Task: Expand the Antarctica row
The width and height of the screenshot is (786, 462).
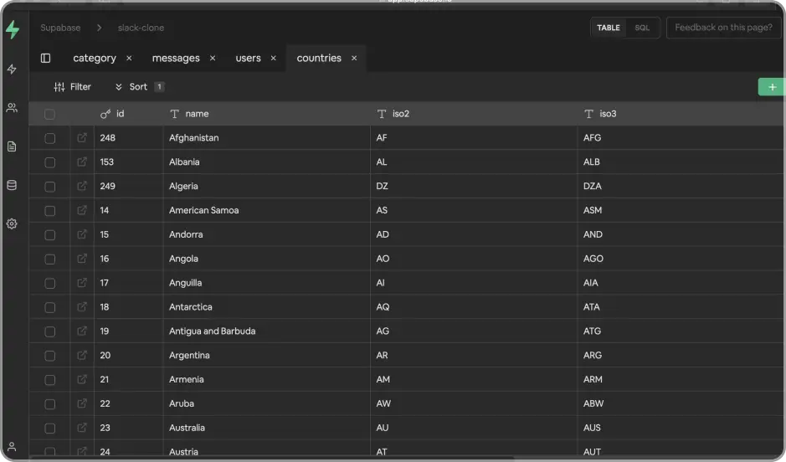Action: [x=82, y=306]
